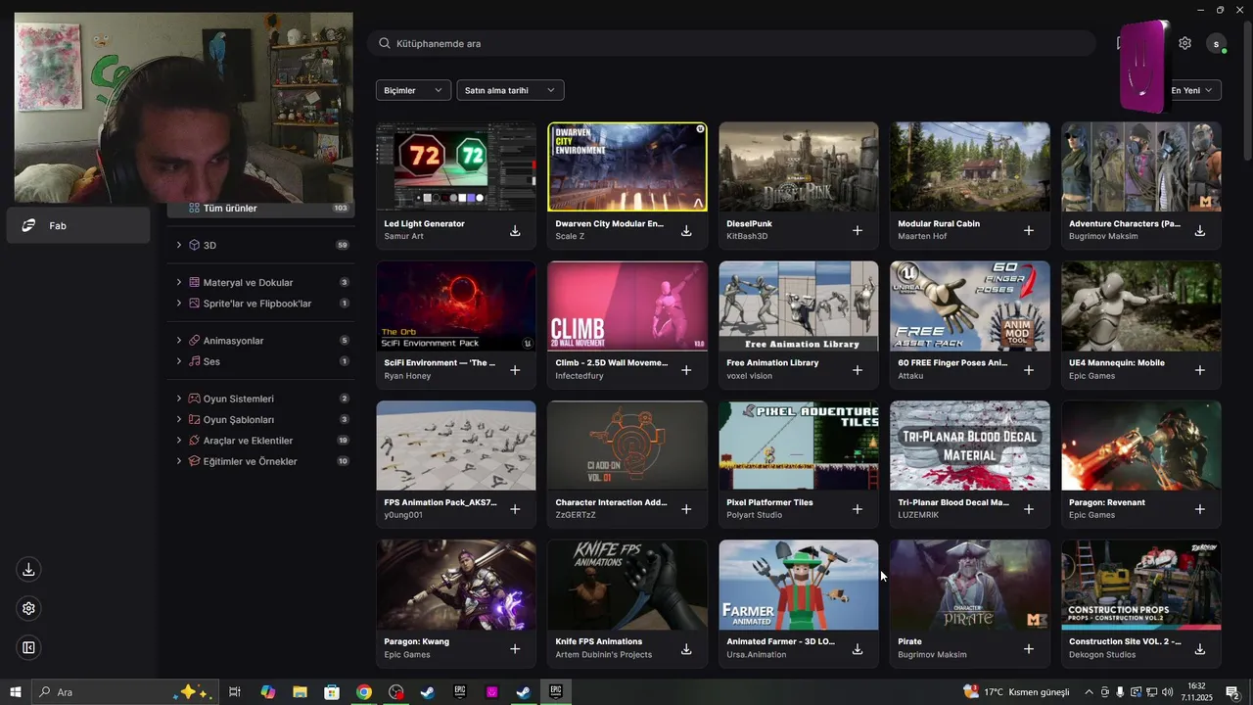Open DieselPunk thumbnail image
This screenshot has height=705, width=1253.
coord(799,166)
